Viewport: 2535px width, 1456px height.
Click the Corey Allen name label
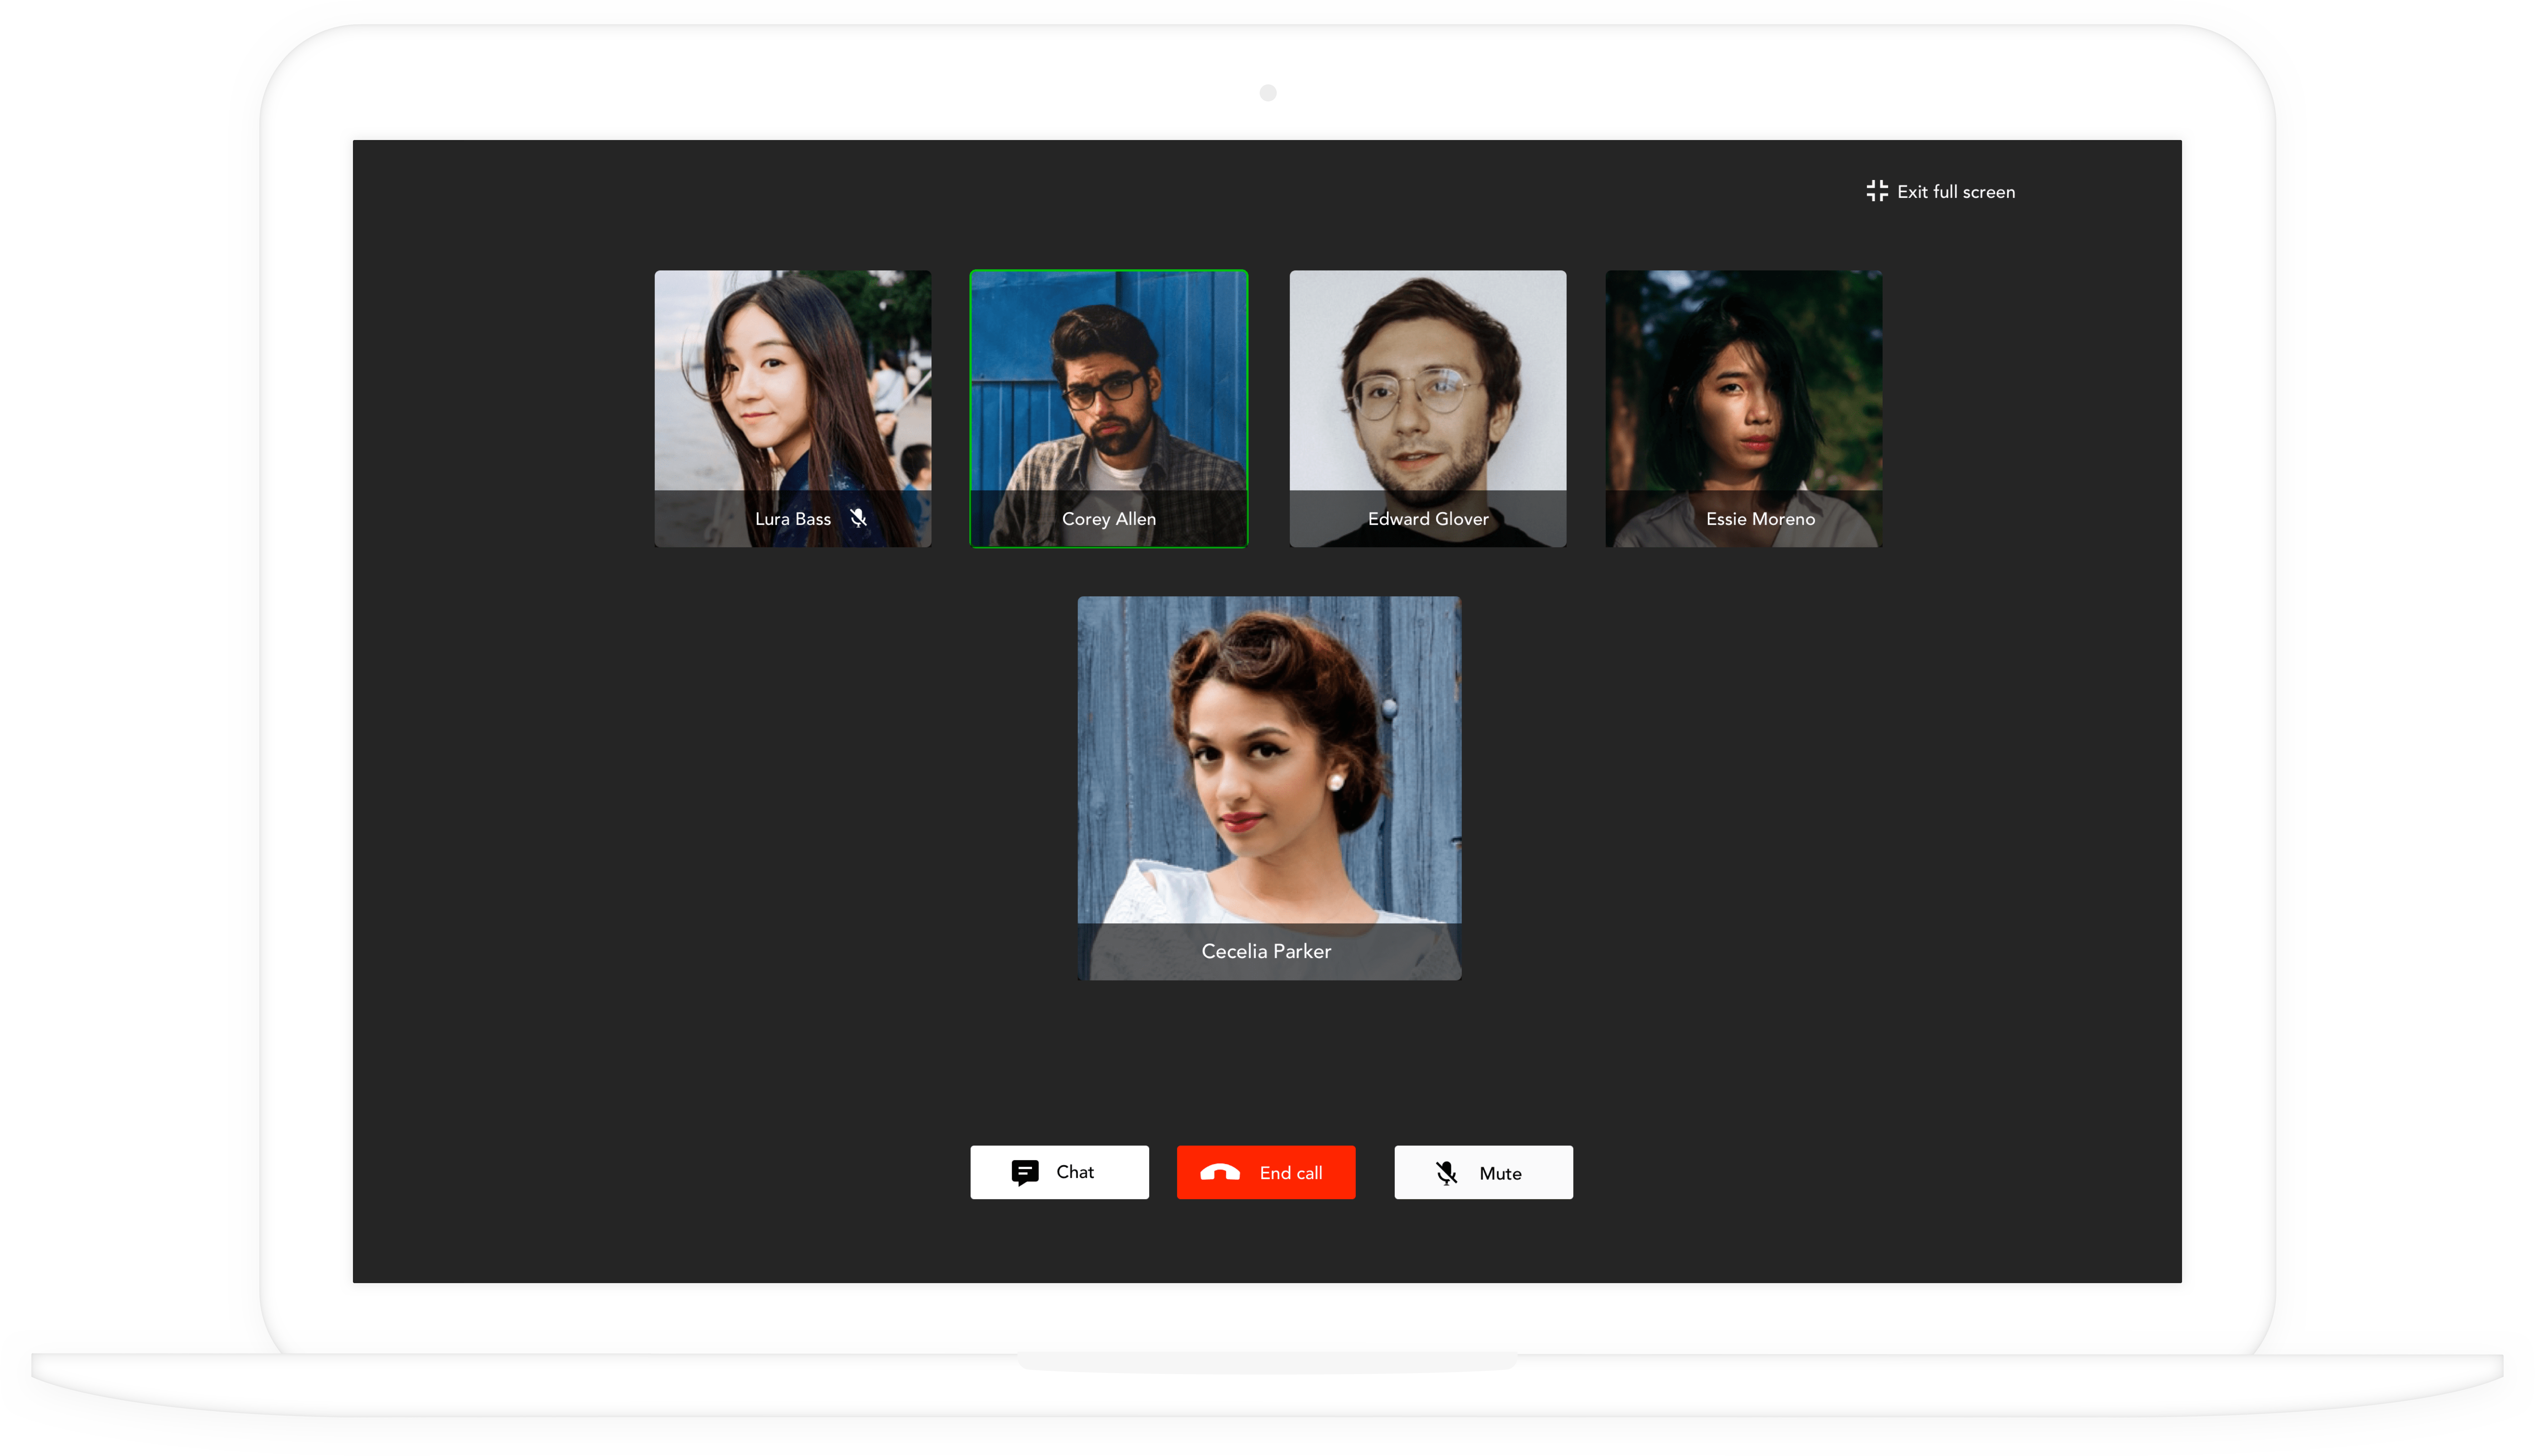tap(1108, 519)
